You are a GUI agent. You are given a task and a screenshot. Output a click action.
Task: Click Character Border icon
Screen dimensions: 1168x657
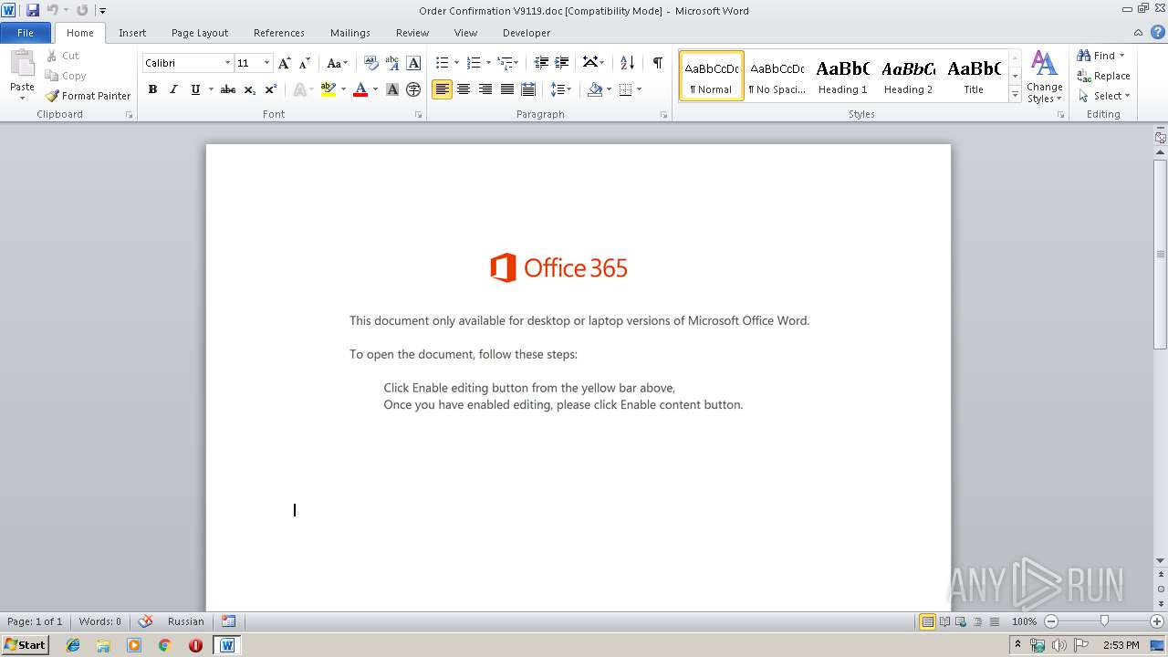point(413,63)
